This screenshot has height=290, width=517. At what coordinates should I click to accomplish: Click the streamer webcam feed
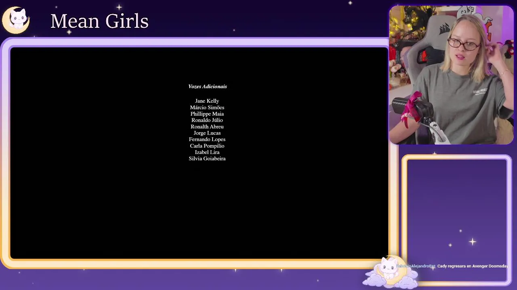(451, 75)
